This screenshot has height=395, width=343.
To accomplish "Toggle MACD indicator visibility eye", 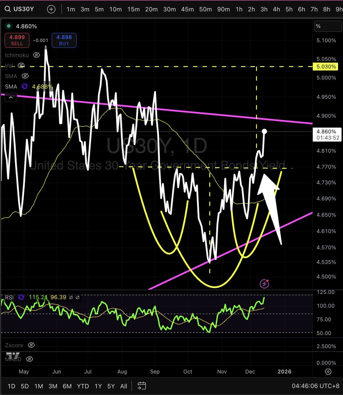I will [29, 359].
